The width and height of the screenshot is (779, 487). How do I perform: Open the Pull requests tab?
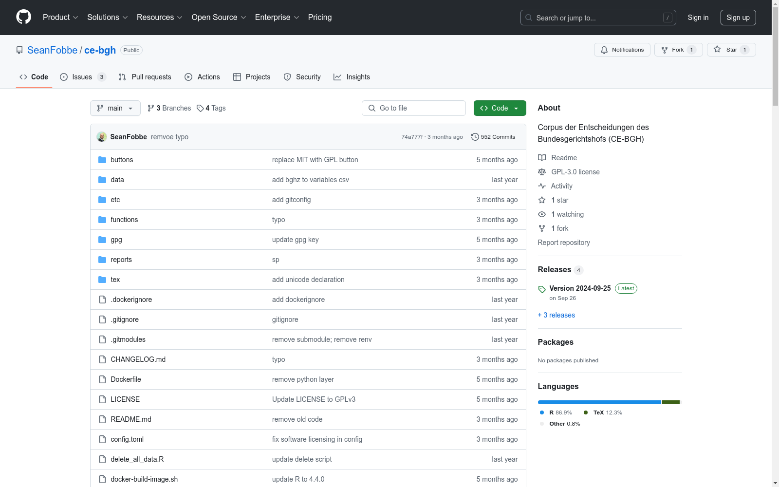(145, 77)
